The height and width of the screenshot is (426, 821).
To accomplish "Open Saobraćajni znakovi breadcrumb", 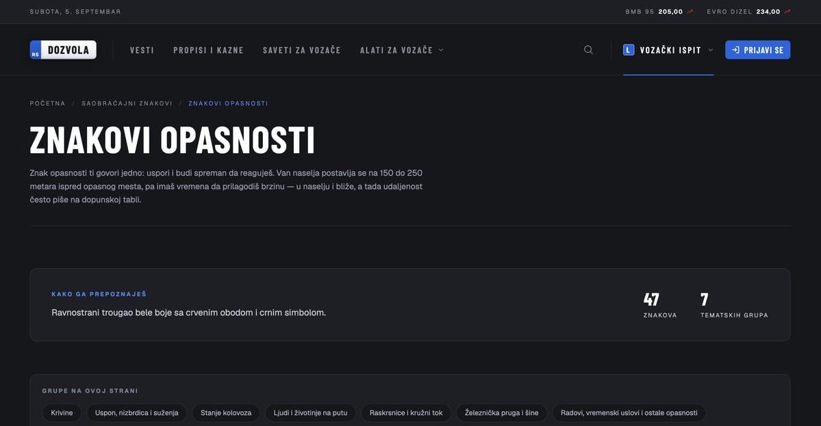I will tap(127, 103).
